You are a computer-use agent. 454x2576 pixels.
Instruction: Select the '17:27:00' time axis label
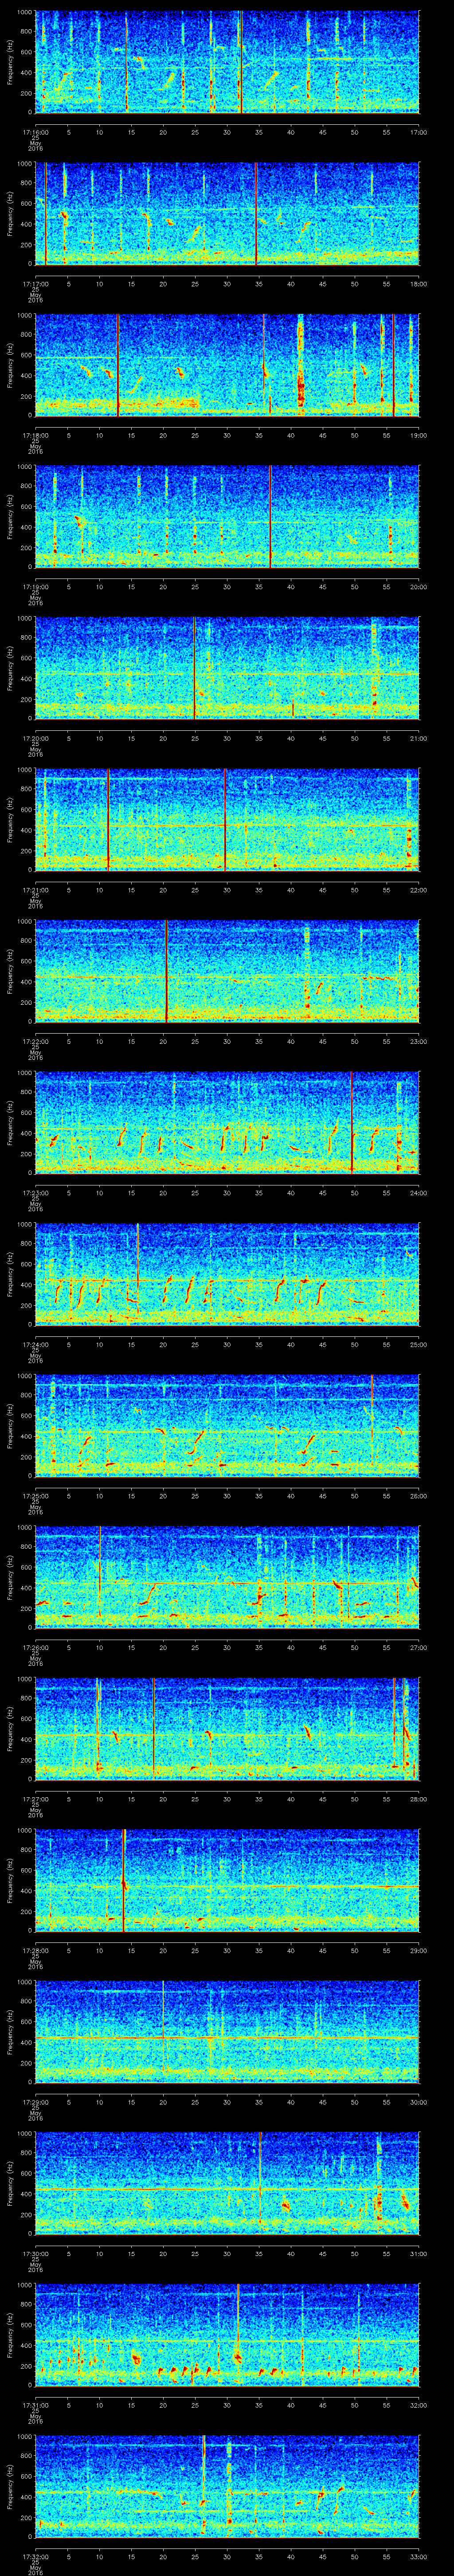[x=35, y=1800]
